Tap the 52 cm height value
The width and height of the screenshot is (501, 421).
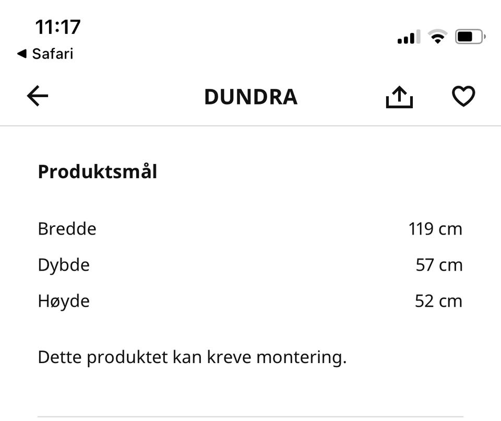coord(438,301)
